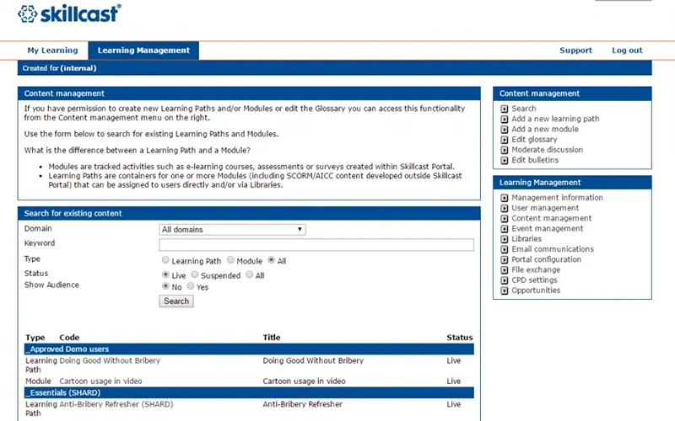
Task: Open Libraries link
Action: tap(526, 238)
